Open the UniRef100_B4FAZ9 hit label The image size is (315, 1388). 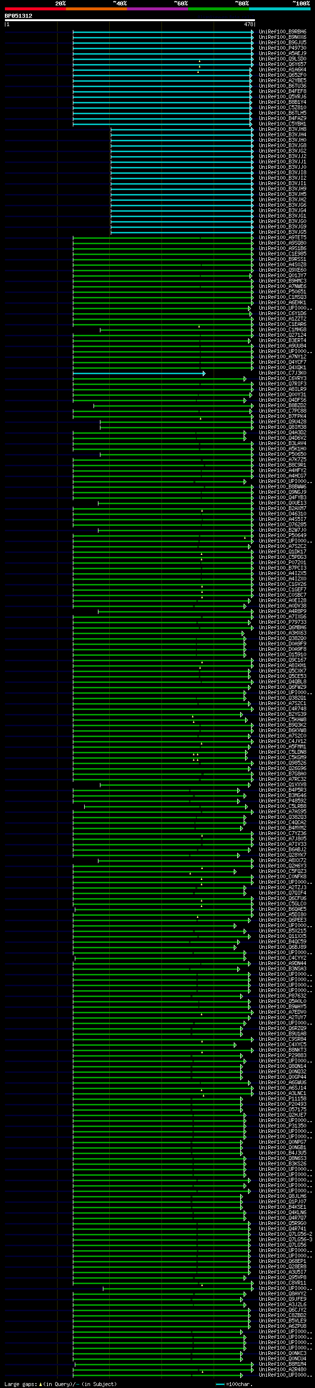point(283,118)
